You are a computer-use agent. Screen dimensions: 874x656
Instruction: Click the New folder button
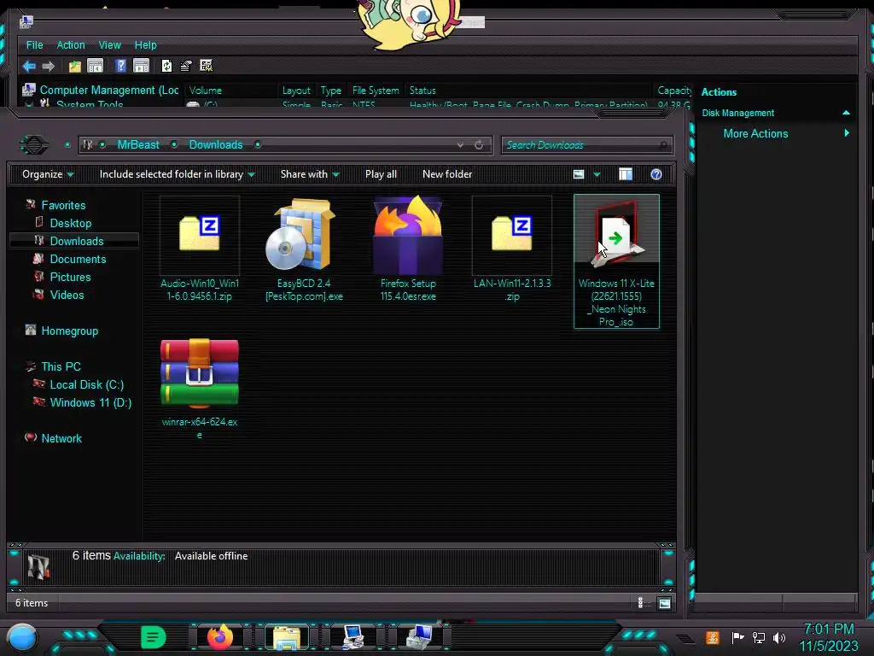447,174
